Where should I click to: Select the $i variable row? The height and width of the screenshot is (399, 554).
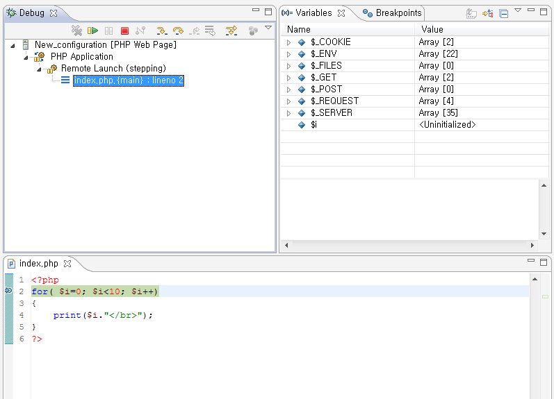pyautogui.click(x=414, y=124)
